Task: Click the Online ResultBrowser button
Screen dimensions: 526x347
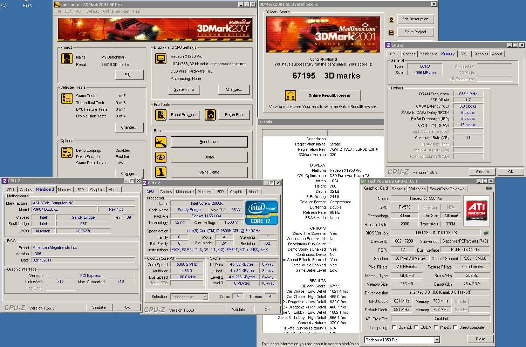Action: tap(329, 95)
